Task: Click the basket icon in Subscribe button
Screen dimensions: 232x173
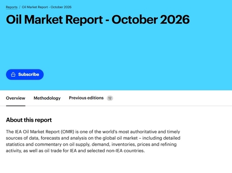Action: (x=13, y=74)
